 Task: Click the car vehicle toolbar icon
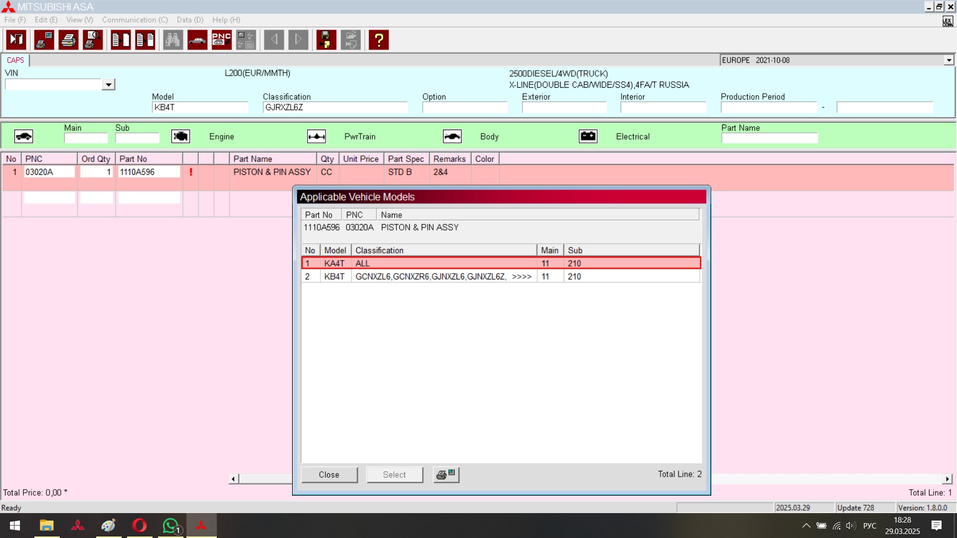(x=197, y=40)
